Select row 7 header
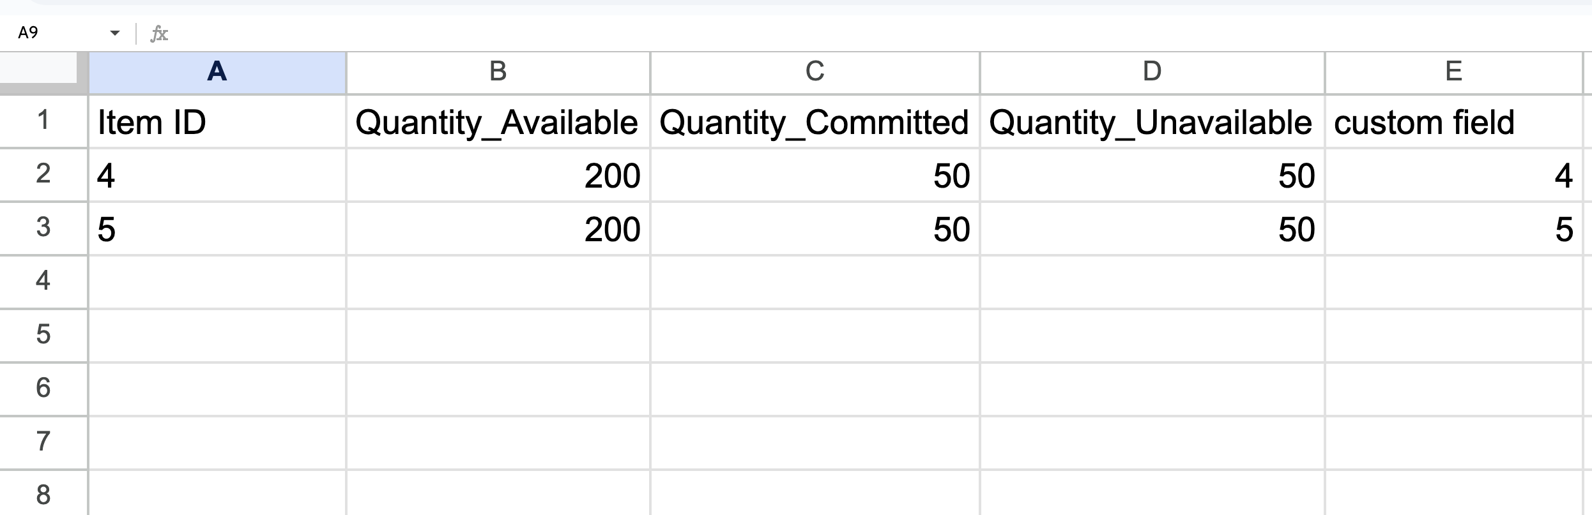Viewport: 1592px width, 515px height. (x=43, y=442)
